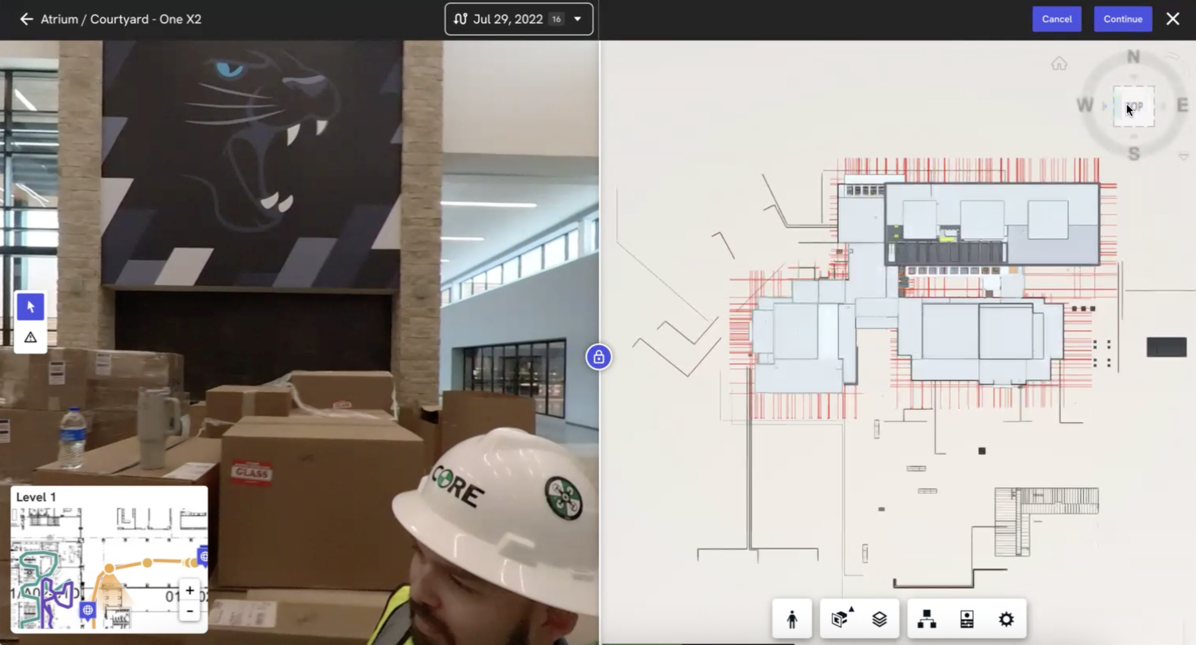Open the viewer settings gear
This screenshot has height=645, width=1196.
[x=1006, y=619]
